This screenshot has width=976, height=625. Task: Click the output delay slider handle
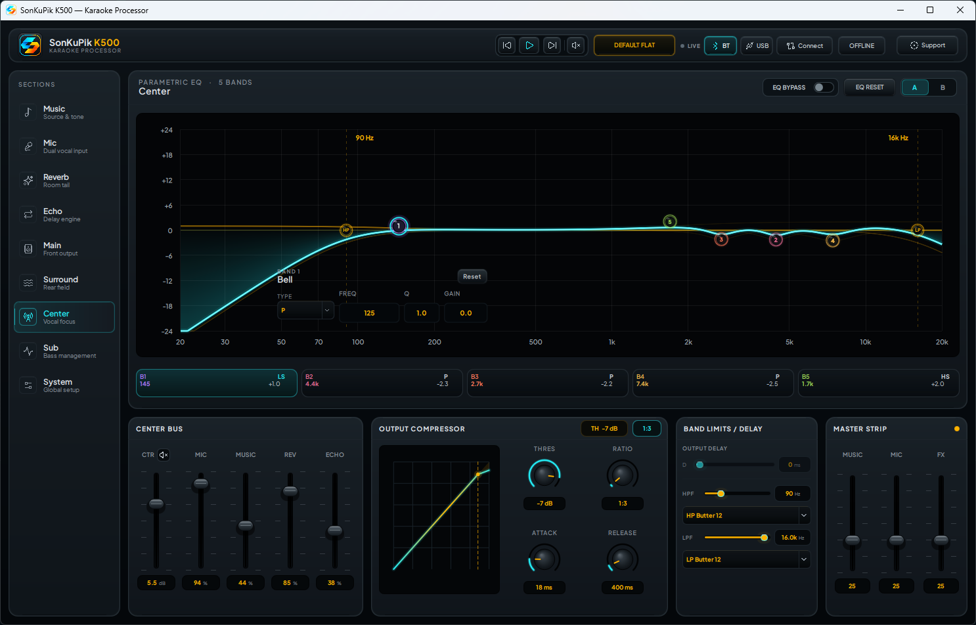[700, 465]
